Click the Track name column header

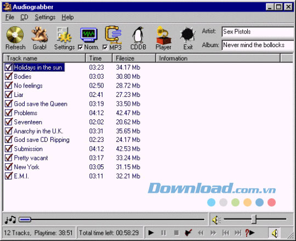point(44,58)
